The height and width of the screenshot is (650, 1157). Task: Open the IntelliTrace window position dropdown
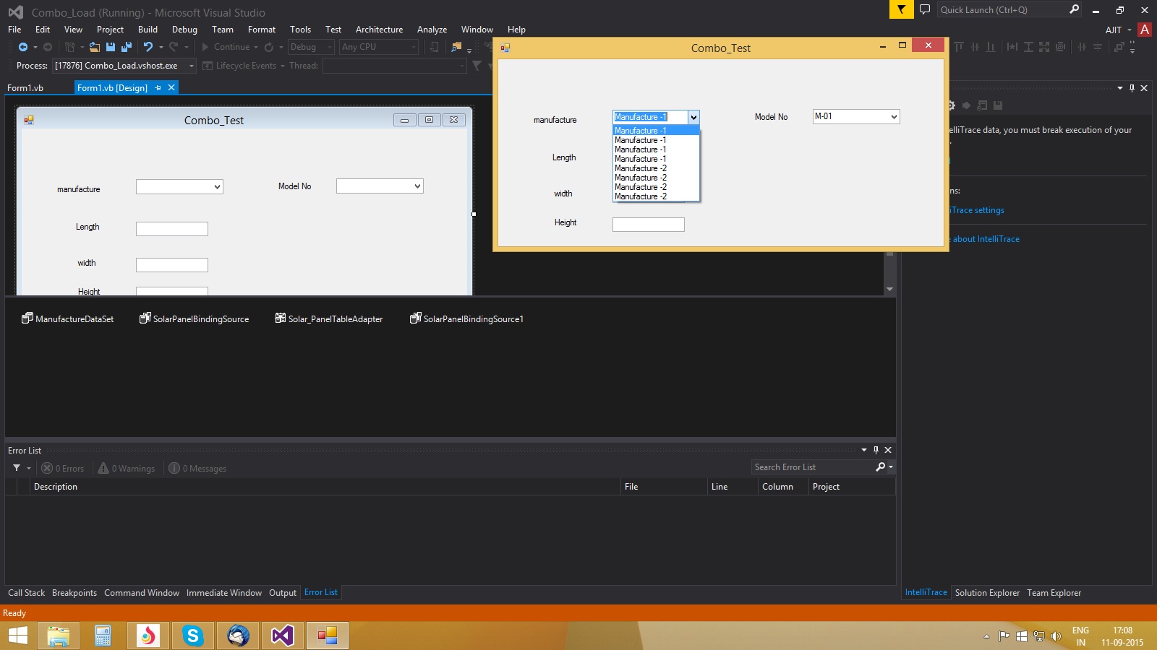tap(1120, 88)
